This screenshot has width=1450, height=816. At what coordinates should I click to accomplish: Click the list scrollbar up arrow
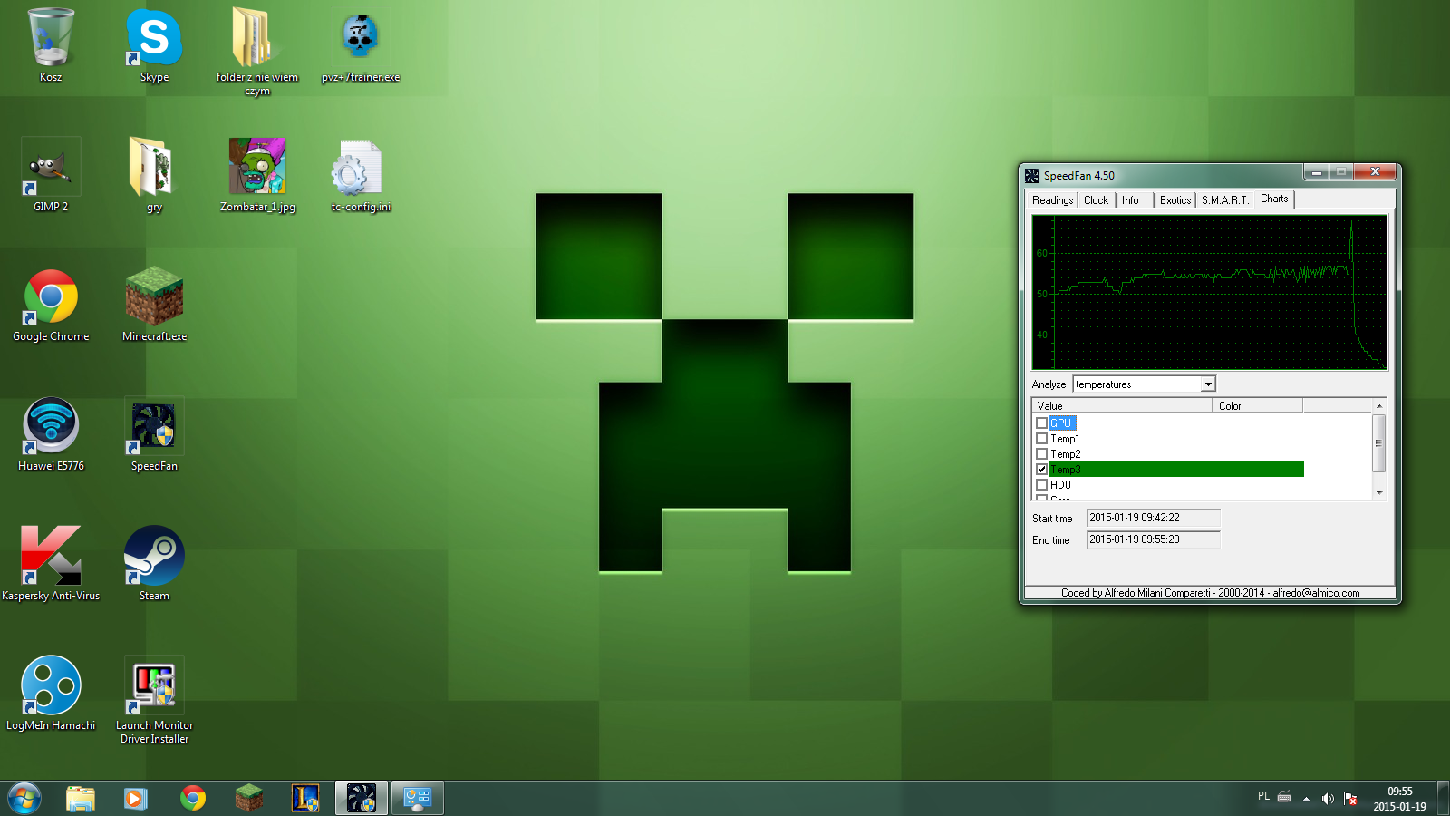pos(1379,406)
